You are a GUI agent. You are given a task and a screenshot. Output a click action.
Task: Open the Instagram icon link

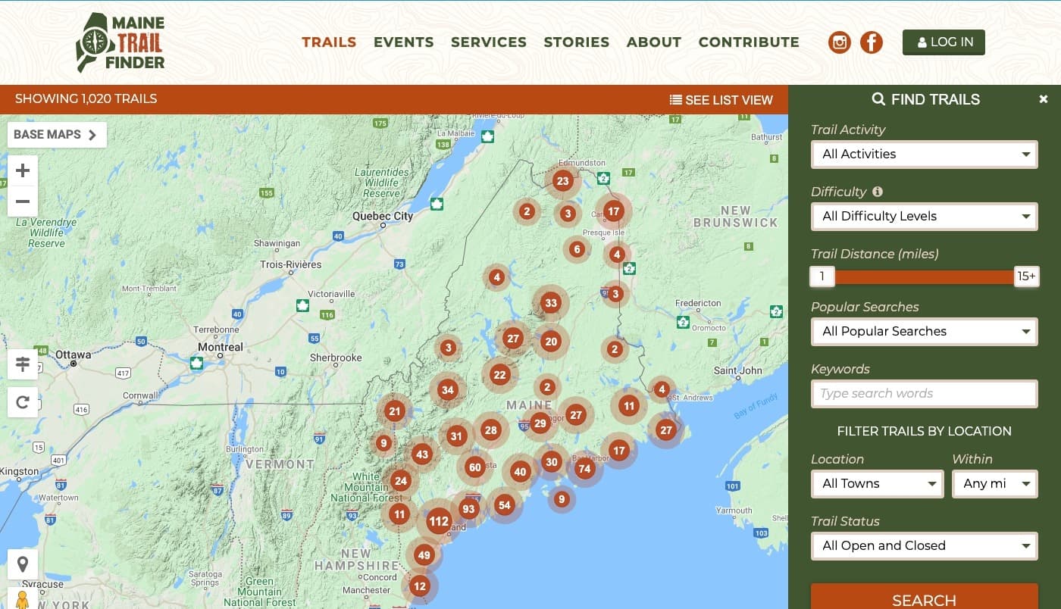(839, 42)
